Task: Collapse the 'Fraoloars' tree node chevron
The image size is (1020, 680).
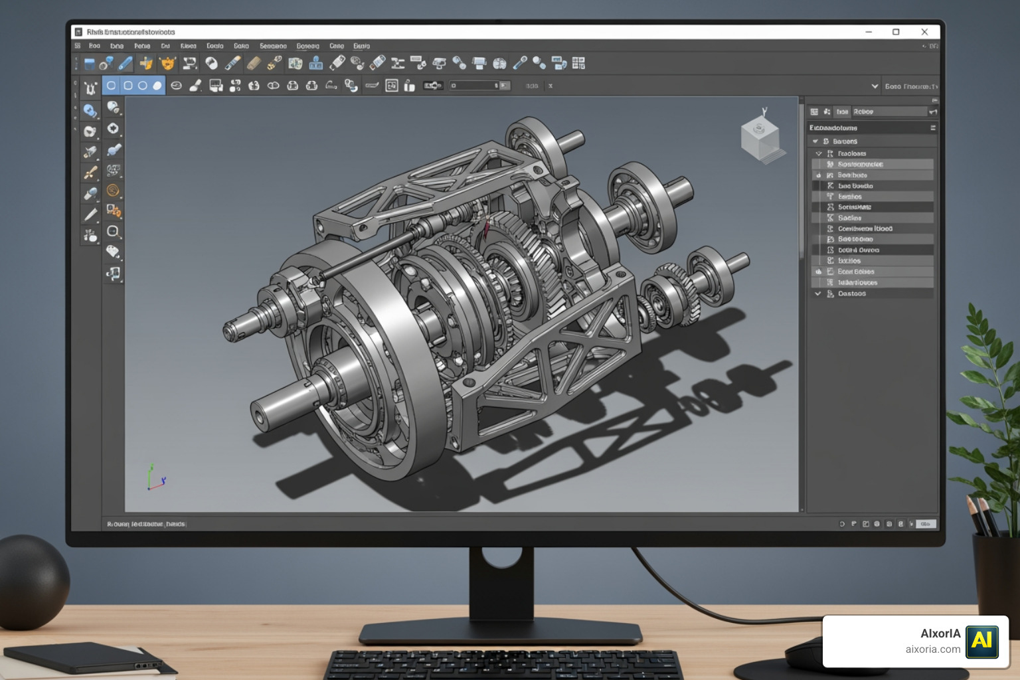Action: click(x=819, y=153)
